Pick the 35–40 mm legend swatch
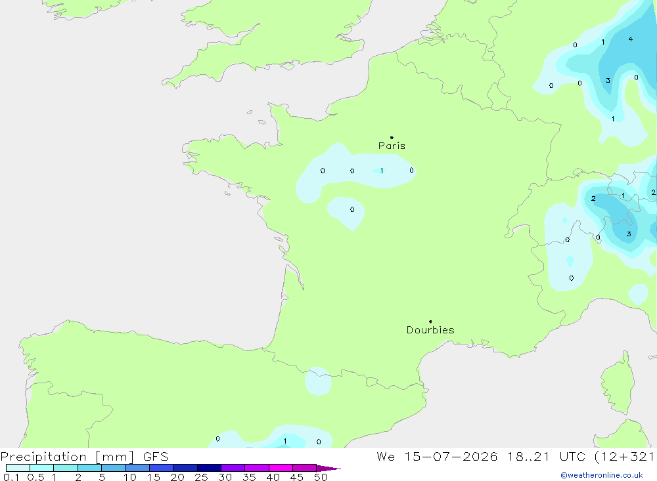Screen dimensions: 657x481 click(x=257, y=468)
